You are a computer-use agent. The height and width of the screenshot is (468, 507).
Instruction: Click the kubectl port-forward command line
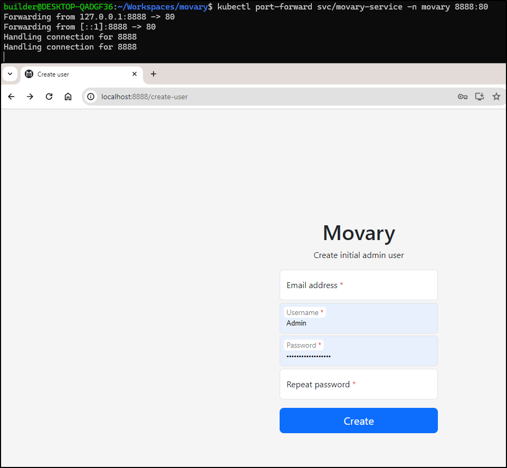click(352, 7)
